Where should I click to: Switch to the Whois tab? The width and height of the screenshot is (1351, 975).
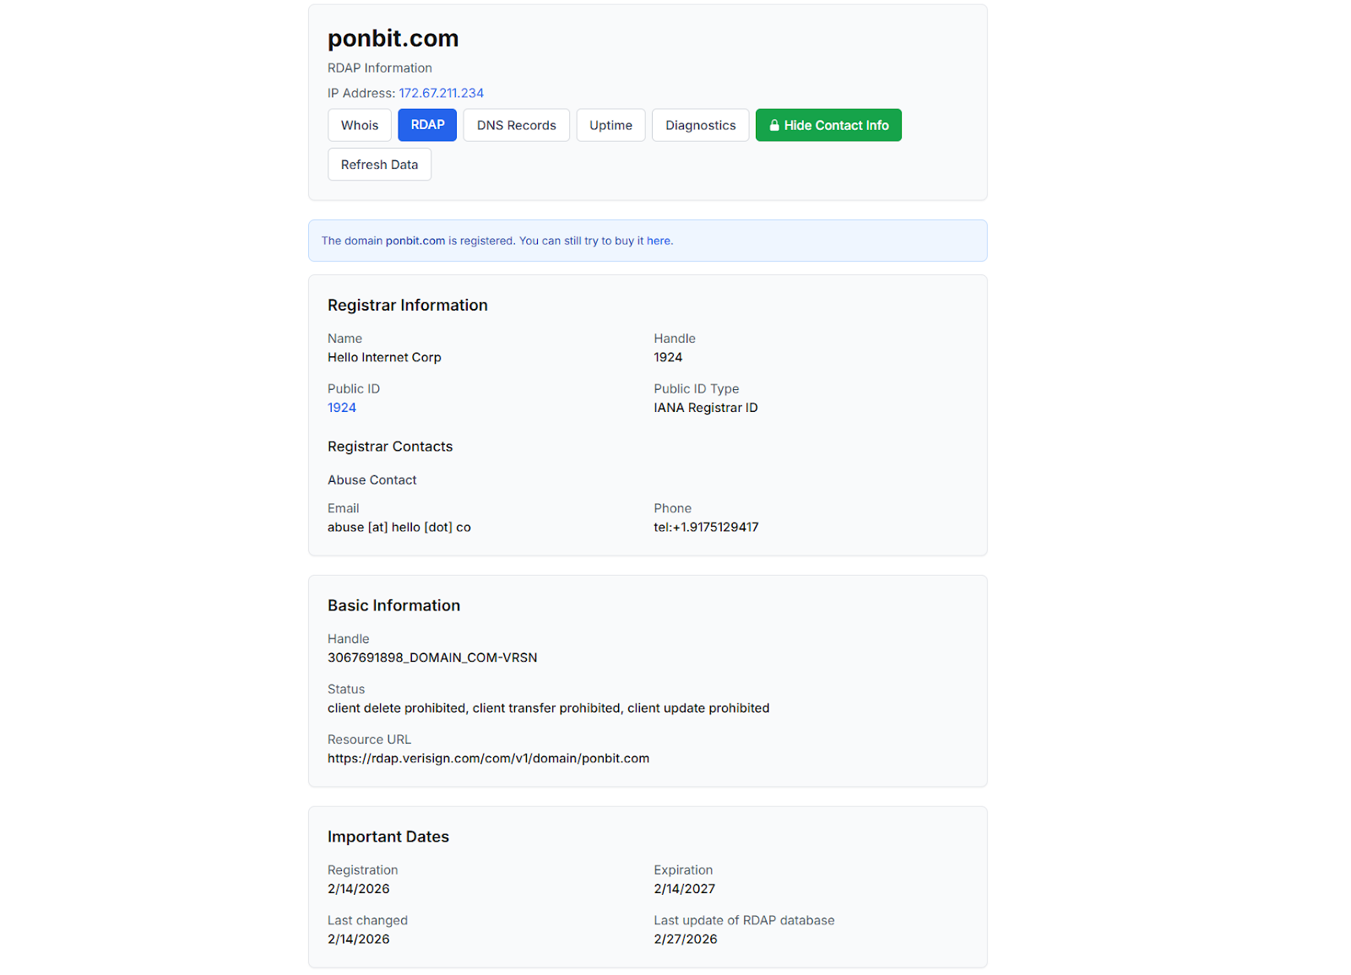coord(359,126)
